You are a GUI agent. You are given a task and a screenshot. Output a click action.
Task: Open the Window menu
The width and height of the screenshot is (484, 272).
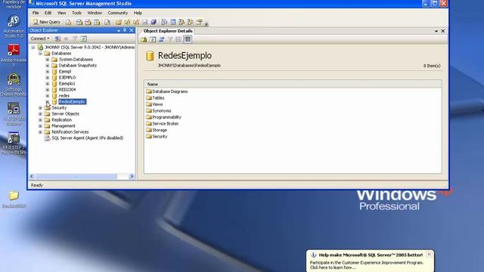[x=95, y=13]
